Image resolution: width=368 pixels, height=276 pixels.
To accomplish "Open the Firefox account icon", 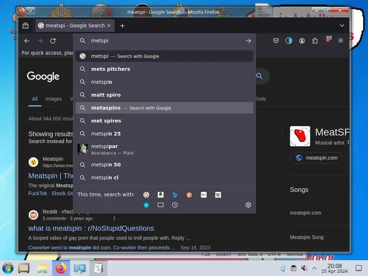I will pos(302,41).
